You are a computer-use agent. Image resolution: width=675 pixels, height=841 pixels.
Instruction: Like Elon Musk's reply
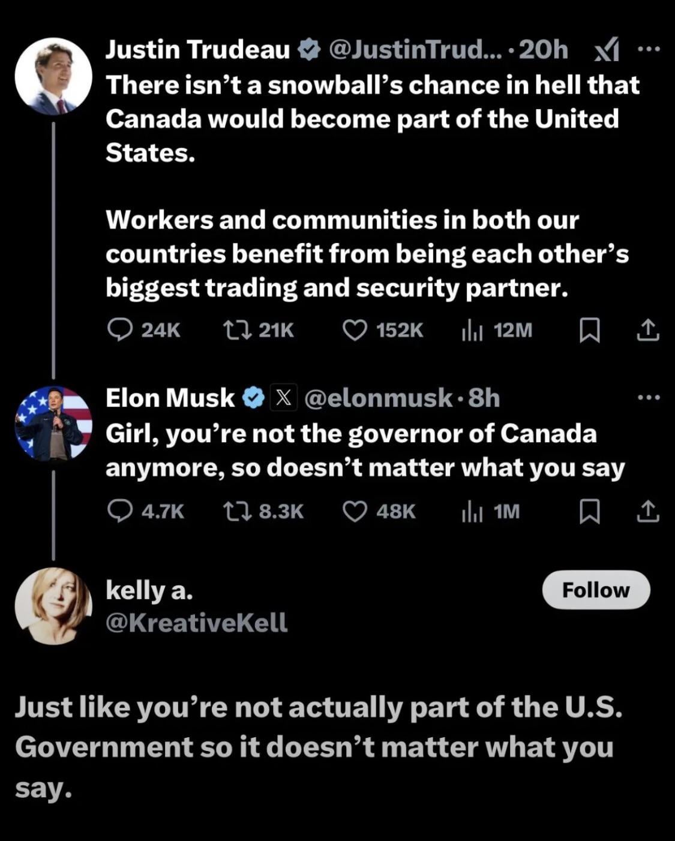pyautogui.click(x=355, y=511)
